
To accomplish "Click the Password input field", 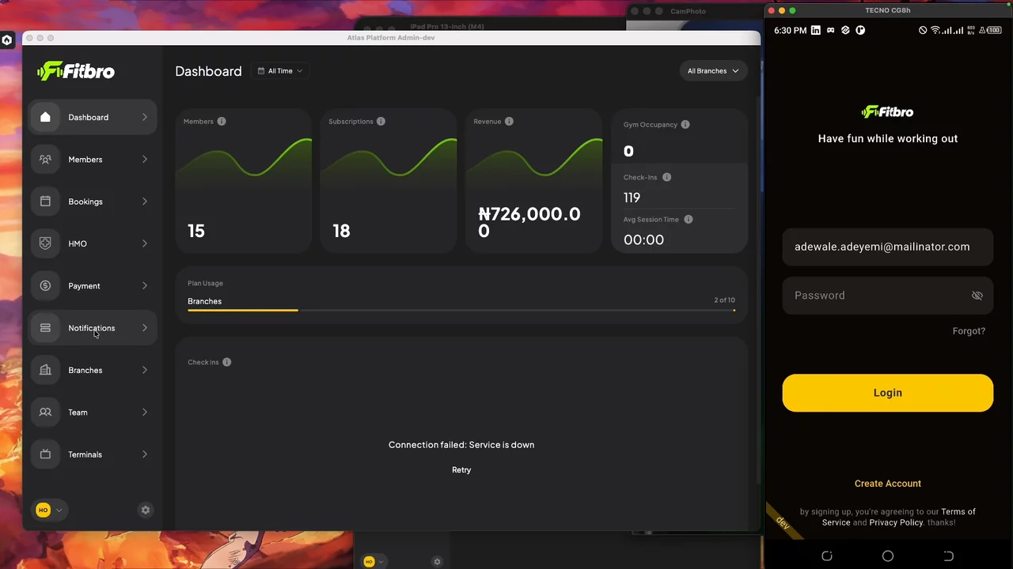I will (888, 296).
